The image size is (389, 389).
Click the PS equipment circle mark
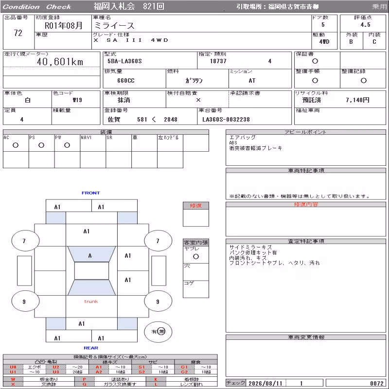[41, 145]
